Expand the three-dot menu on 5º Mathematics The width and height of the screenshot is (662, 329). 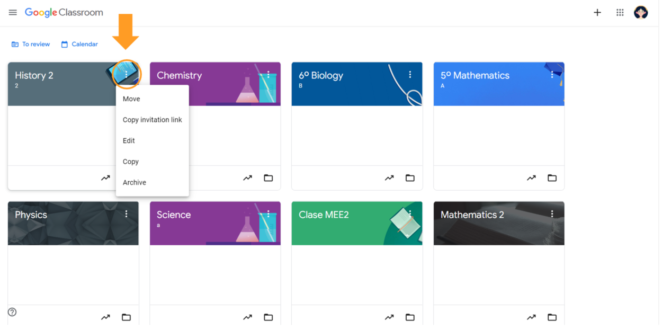pos(552,75)
